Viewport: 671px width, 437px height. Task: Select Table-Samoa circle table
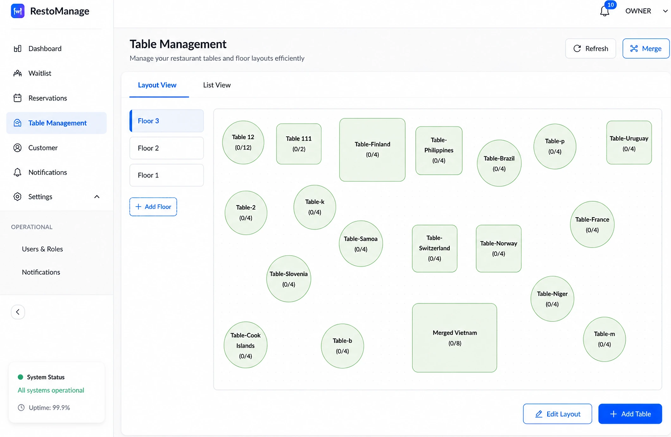point(361,244)
